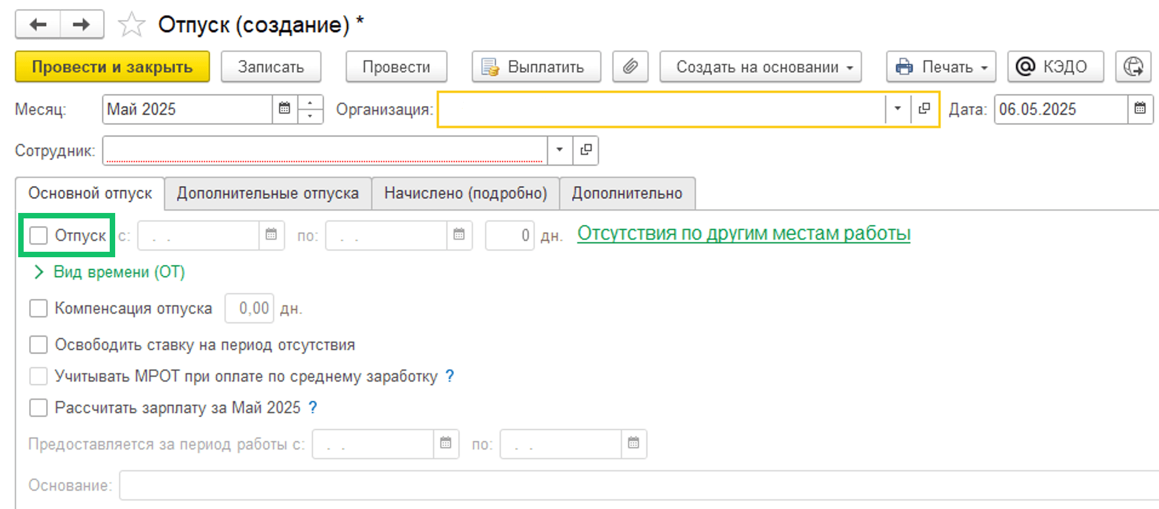Open calendar picker for Месяц field
This screenshot has width=1159, height=509.
[x=284, y=109]
